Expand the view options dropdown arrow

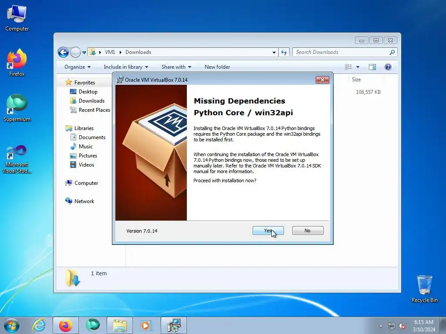click(x=358, y=67)
